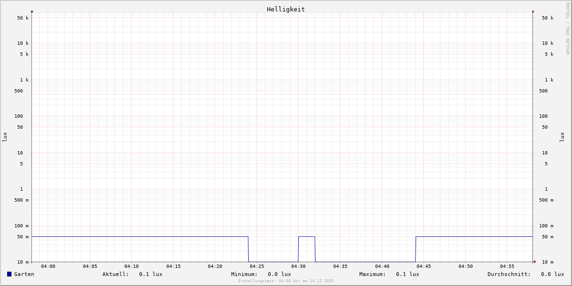
Task: Click the "Durchschnitt:" label in the legend
Action: (509, 274)
